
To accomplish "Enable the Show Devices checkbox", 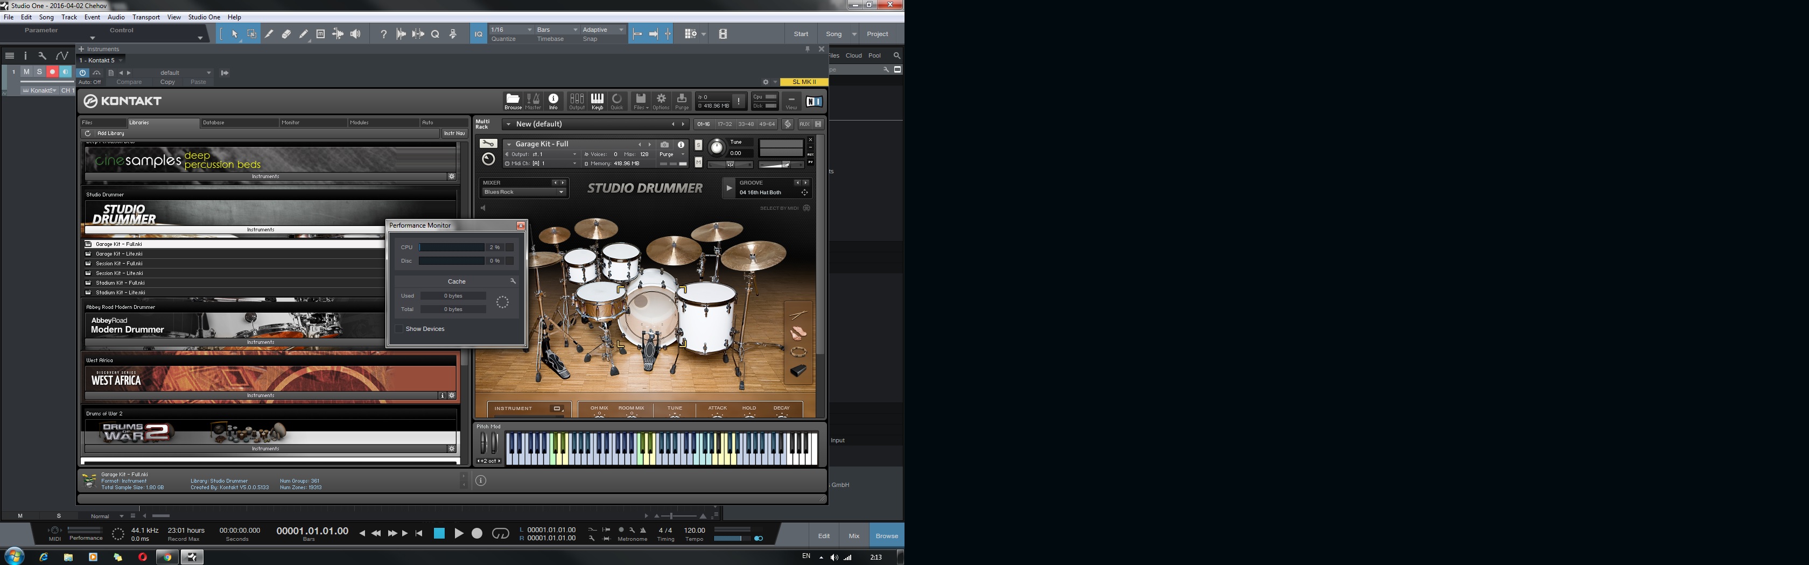I will point(399,329).
